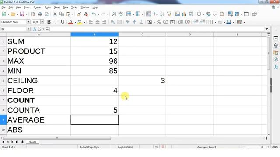Toggle Wrap Text
Viewport: 280px width, 157px height.
[113, 22]
